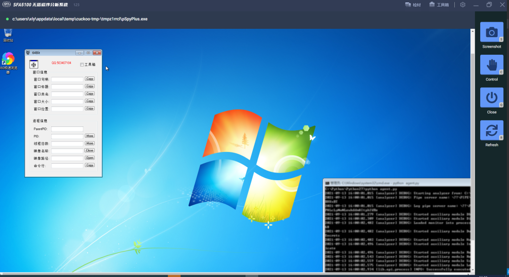Restore the SFA5100 window size
The image size is (509, 277).
[489, 5]
